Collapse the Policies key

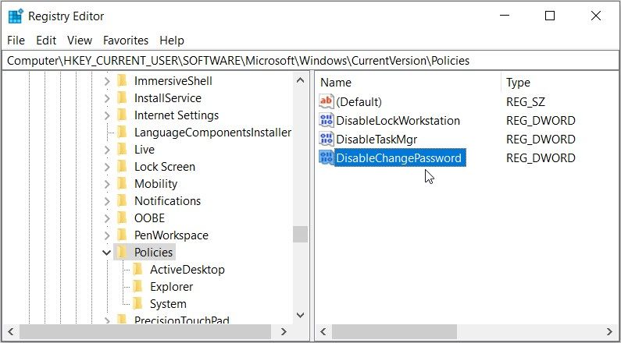coord(106,253)
